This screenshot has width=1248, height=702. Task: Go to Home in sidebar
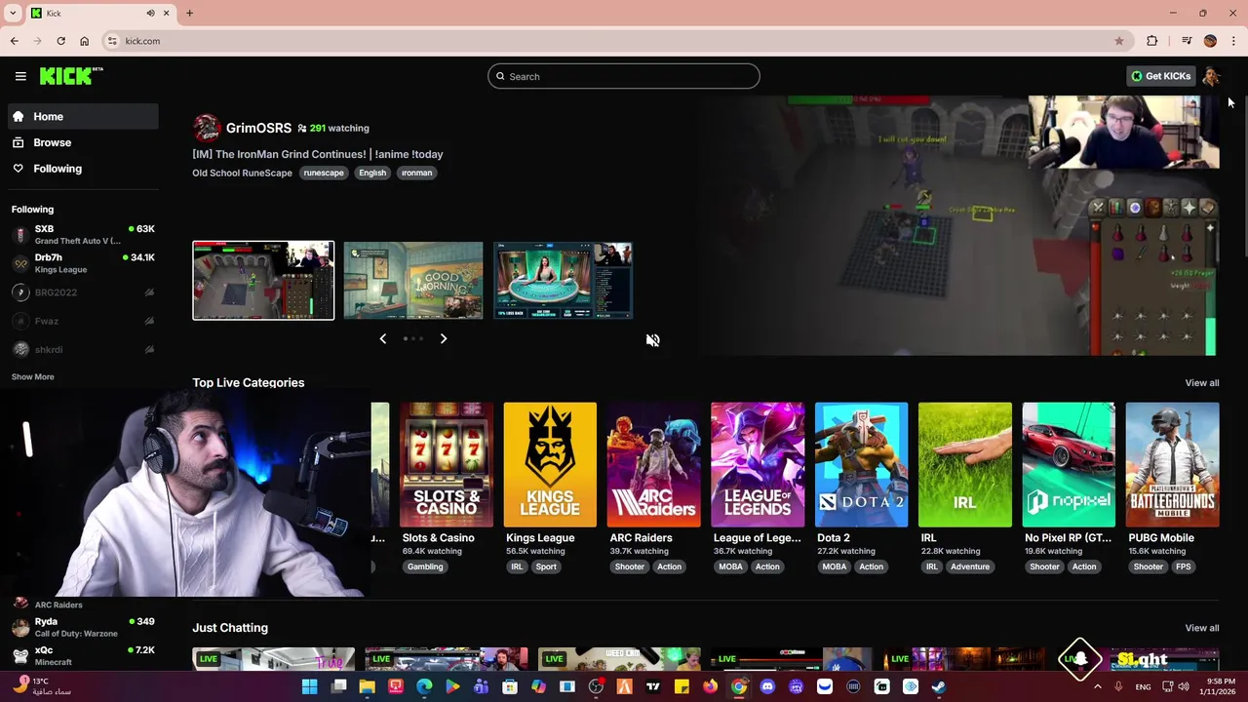83,116
